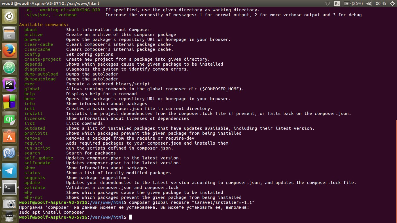Open Ubuntu Software Center icon
Viewport: 397px width, 223px height.
[9, 136]
